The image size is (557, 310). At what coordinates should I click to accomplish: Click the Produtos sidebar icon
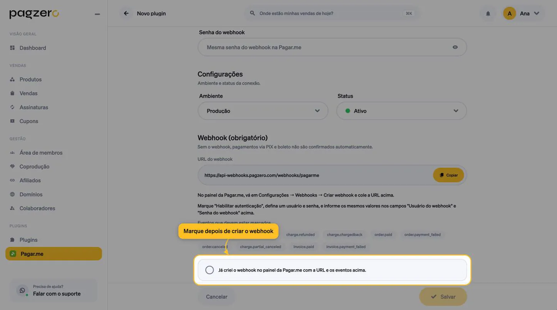(12, 80)
